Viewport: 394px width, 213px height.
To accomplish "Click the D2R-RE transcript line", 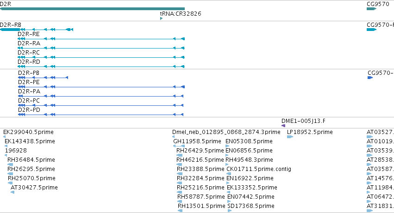I will click(x=101, y=39).
